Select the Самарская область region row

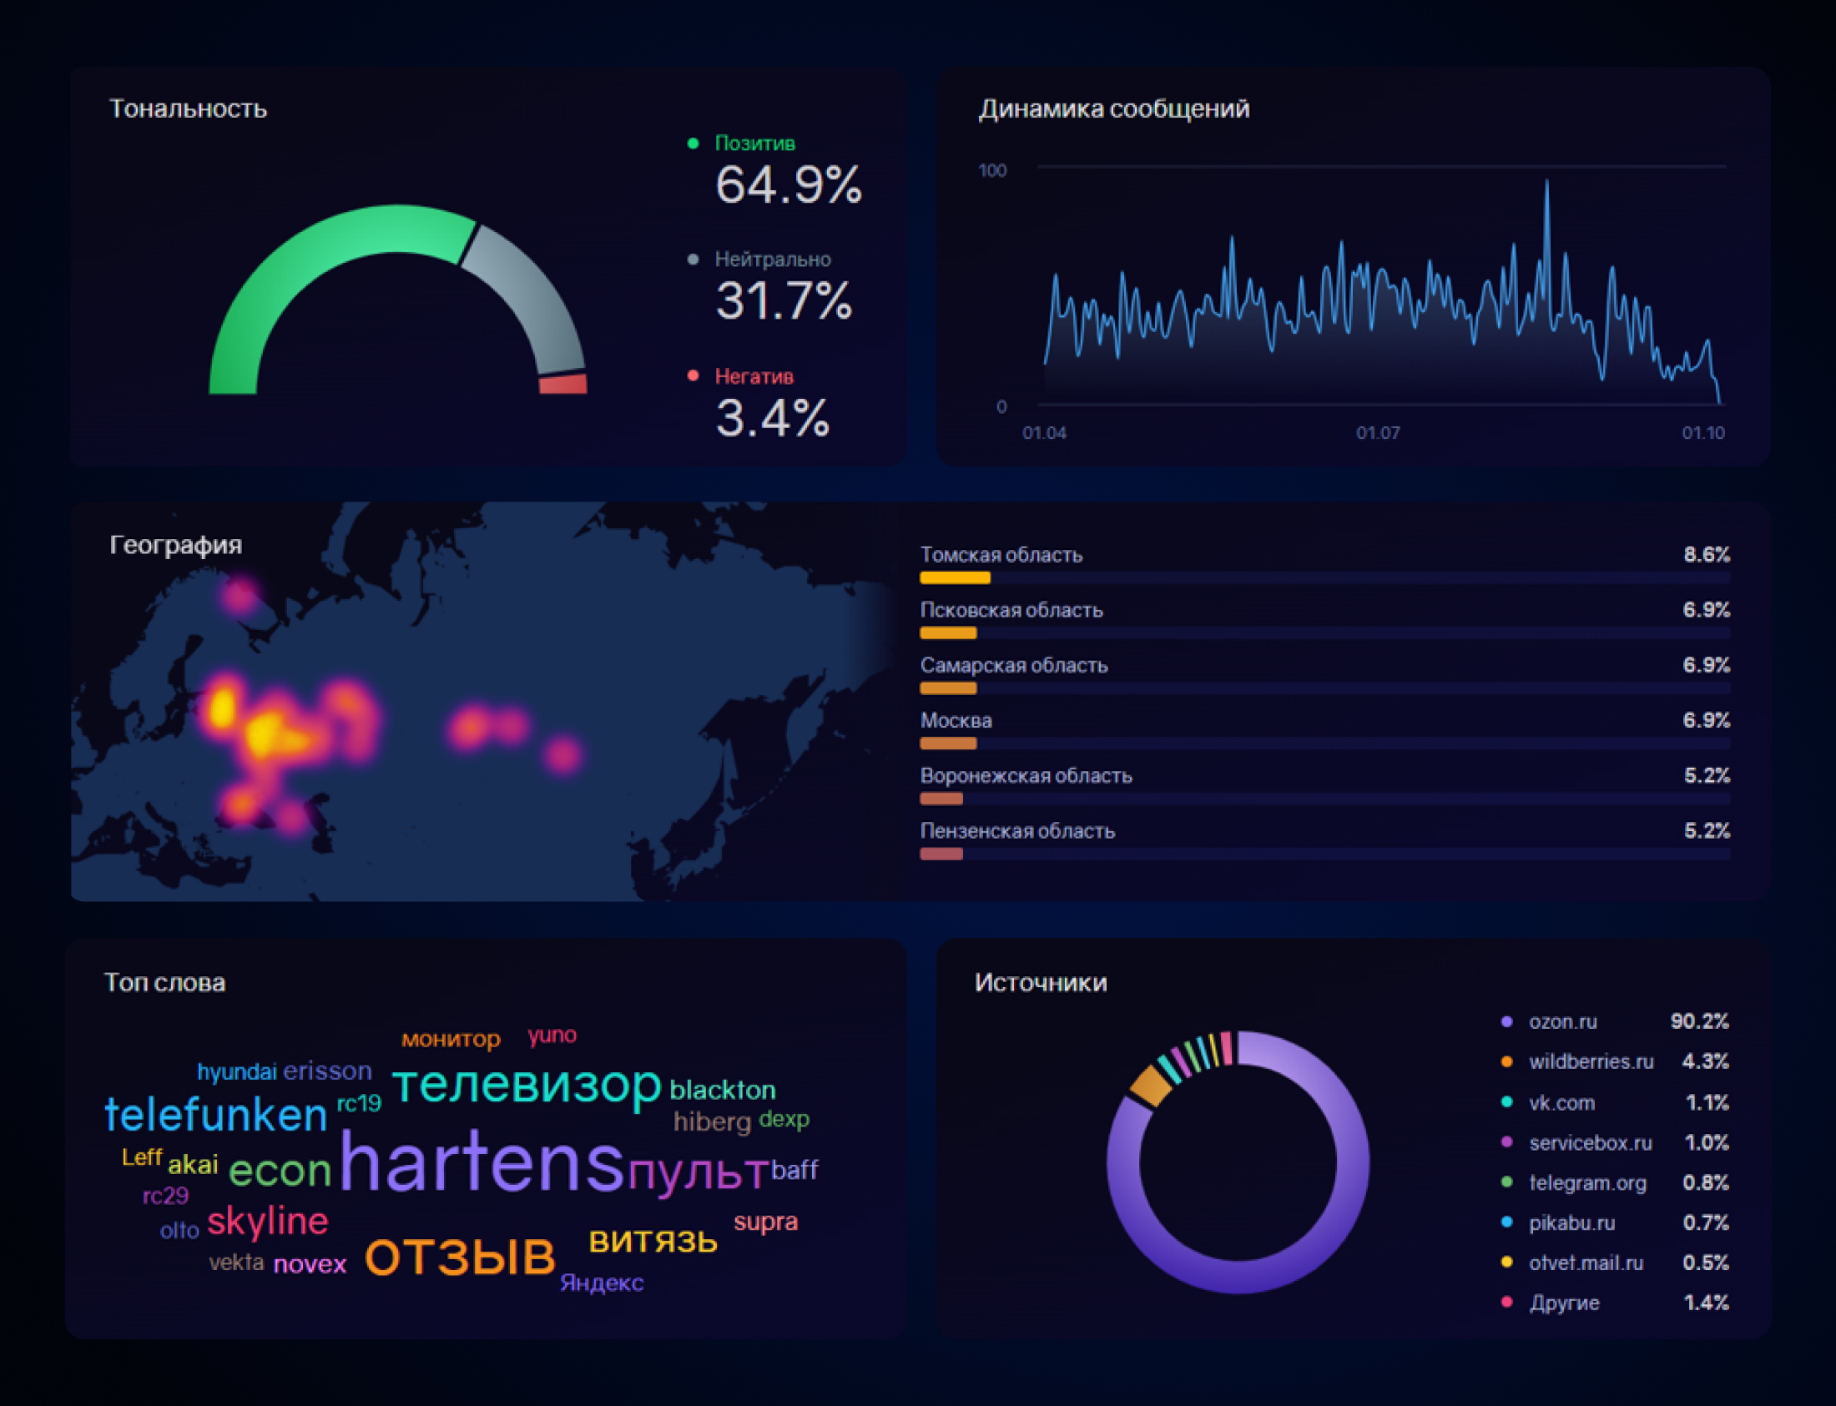tap(1324, 675)
